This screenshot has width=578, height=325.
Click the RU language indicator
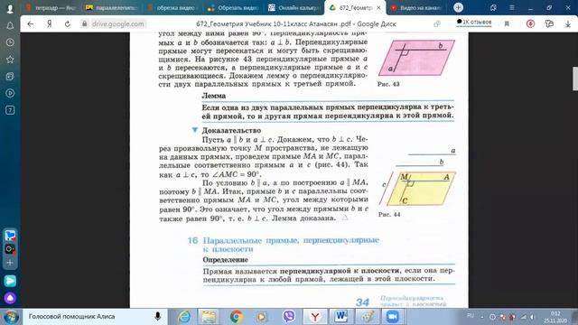[471, 316]
